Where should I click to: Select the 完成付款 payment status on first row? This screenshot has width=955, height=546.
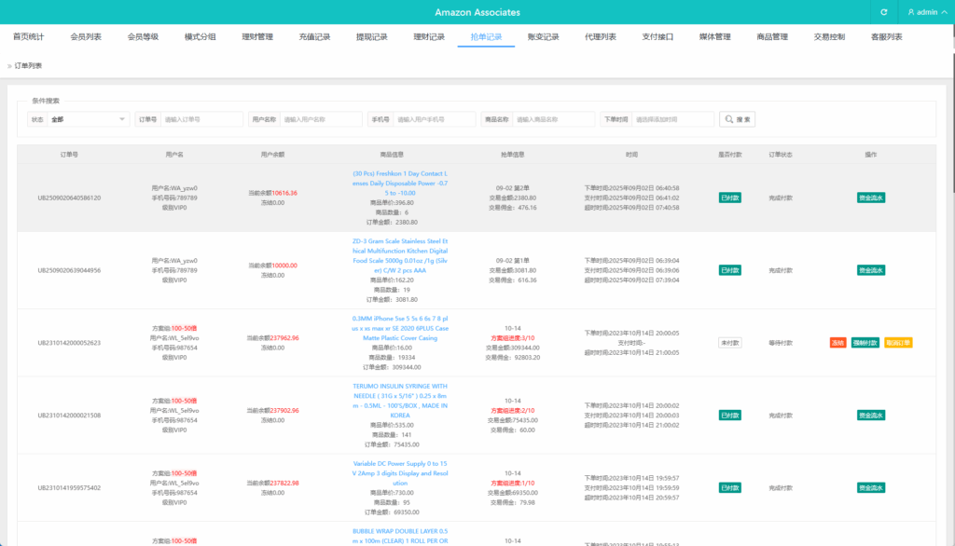(782, 198)
